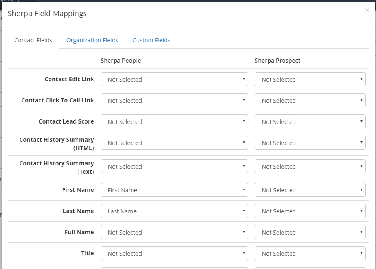Click the Sherpa Prospect column header
Image resolution: width=376 pixels, height=269 pixels.
tap(278, 61)
